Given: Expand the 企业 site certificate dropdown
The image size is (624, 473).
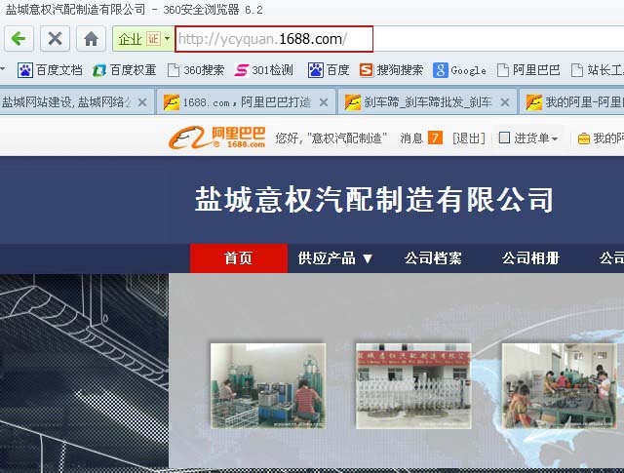Looking at the screenshot, I should tap(167, 39).
